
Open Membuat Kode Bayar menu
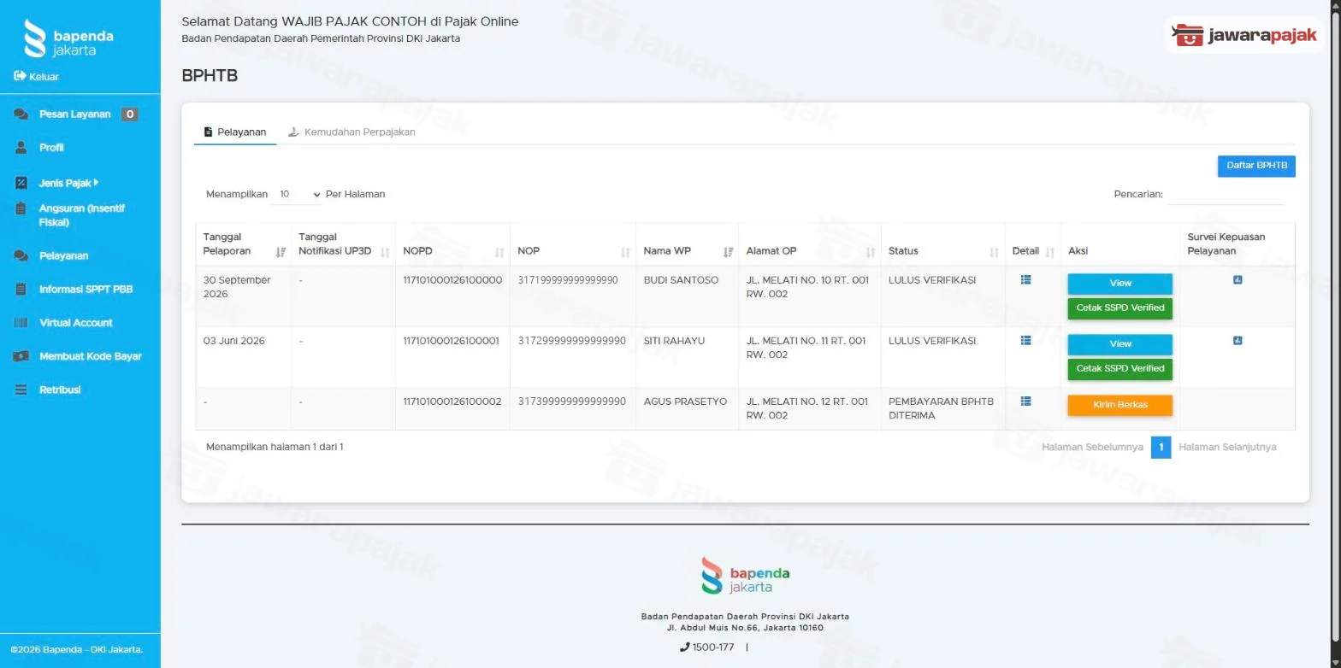(90, 356)
